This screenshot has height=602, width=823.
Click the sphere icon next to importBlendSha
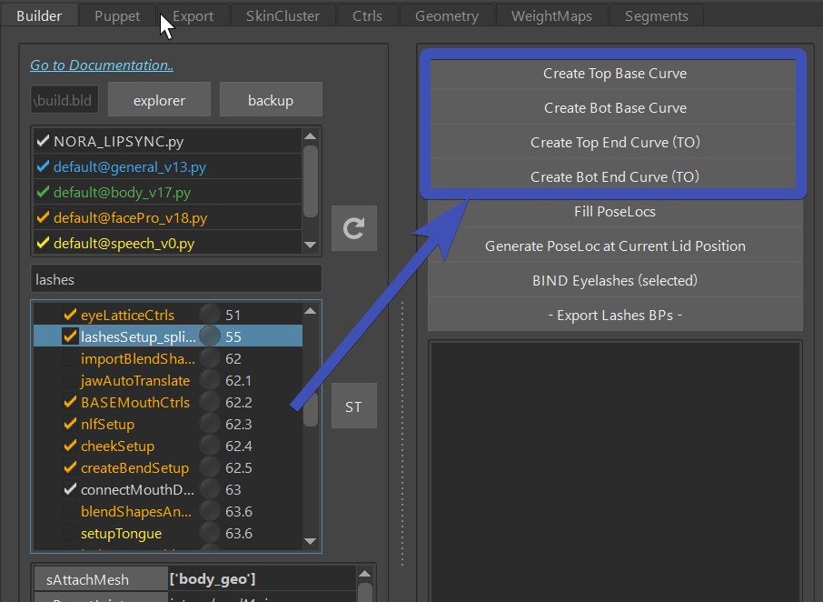point(210,358)
